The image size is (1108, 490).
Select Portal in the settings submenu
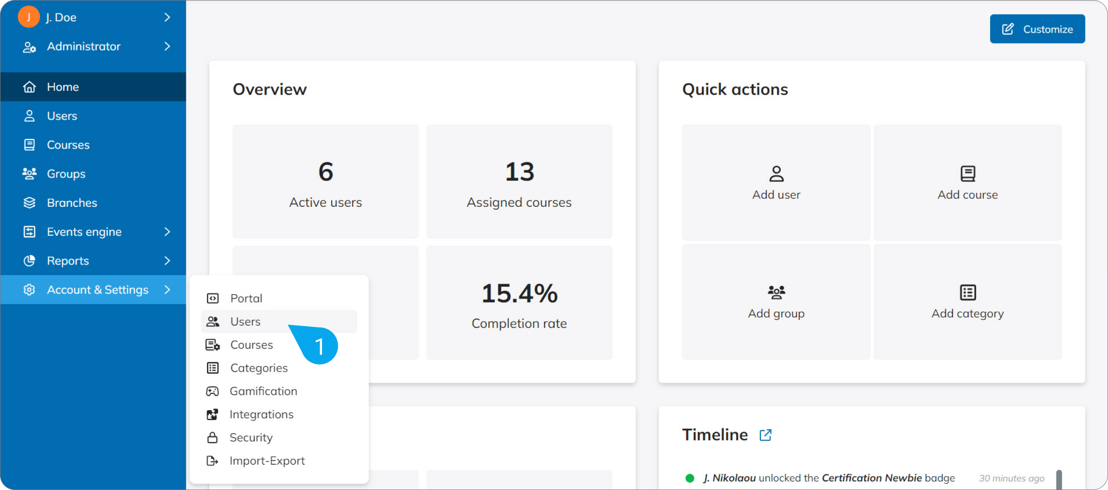[279, 299]
